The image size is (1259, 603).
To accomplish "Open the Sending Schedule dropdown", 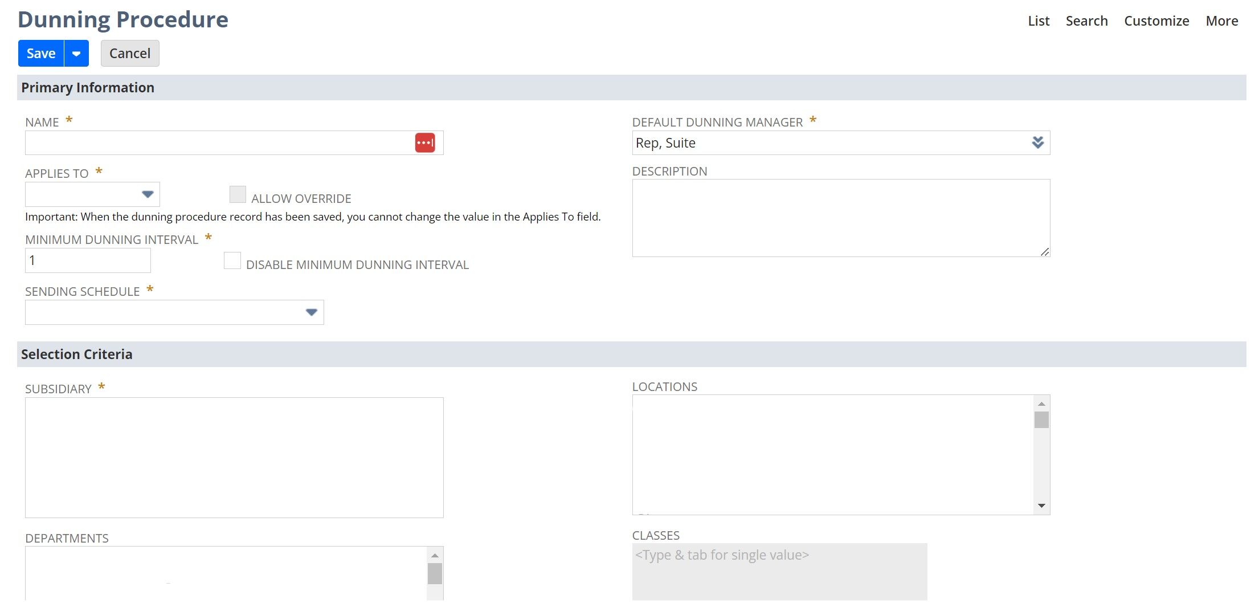I will pyautogui.click(x=311, y=312).
